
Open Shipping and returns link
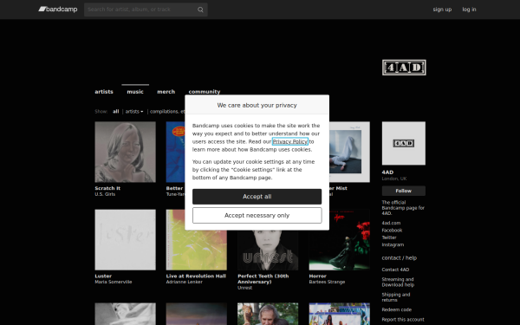396,297
